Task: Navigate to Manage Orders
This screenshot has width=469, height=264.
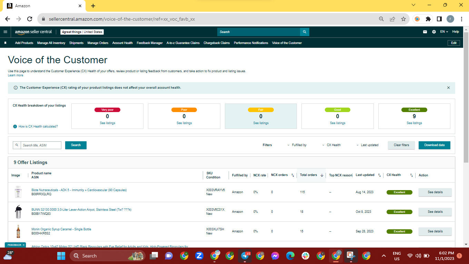Action: point(98,43)
